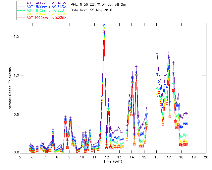This screenshot has height=170, width=212.
Task: Click the tallest peak's blue star near 12 GMT
Action: (x=104, y=25)
